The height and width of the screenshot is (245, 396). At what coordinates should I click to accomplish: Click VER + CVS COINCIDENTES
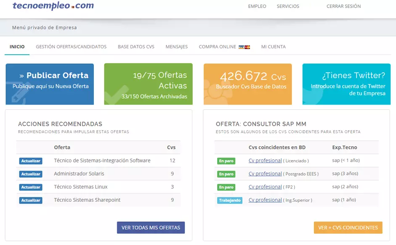click(348, 227)
